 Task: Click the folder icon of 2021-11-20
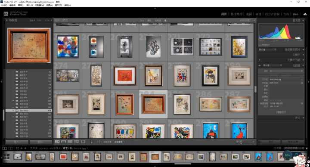[17, 136]
